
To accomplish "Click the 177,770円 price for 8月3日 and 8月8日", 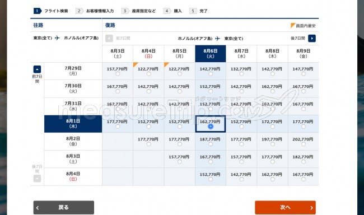I will coord(272,157).
